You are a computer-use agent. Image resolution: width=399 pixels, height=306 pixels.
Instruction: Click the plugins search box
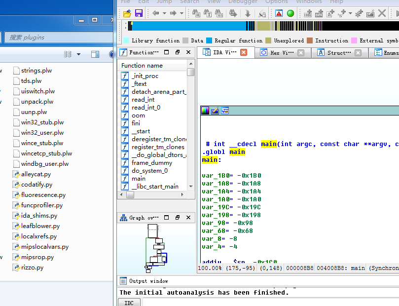[x=54, y=37]
